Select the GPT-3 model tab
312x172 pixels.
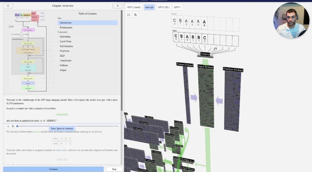click(177, 7)
